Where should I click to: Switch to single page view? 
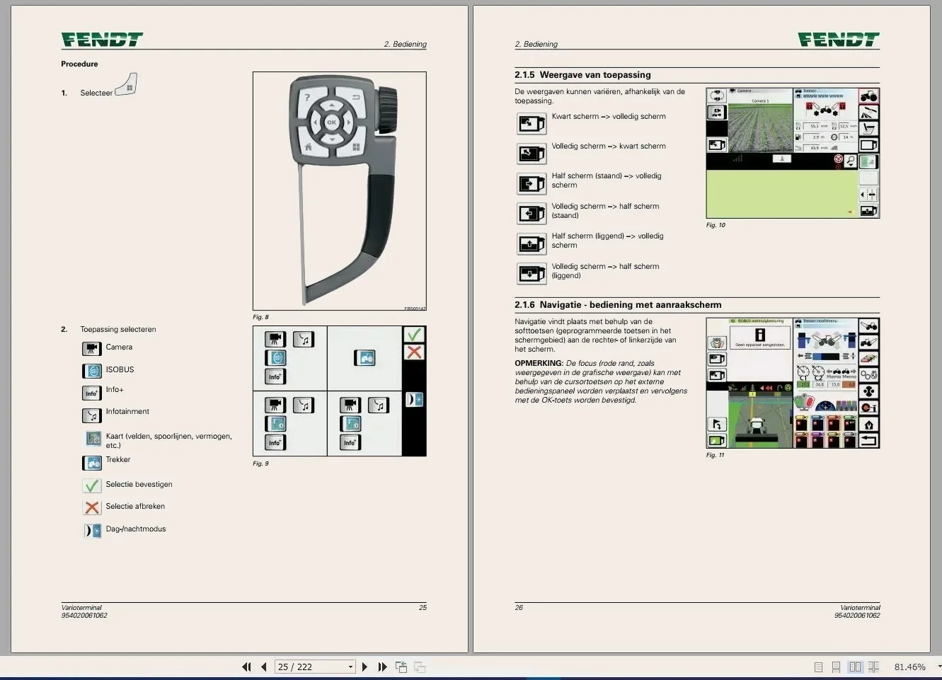[x=819, y=667]
